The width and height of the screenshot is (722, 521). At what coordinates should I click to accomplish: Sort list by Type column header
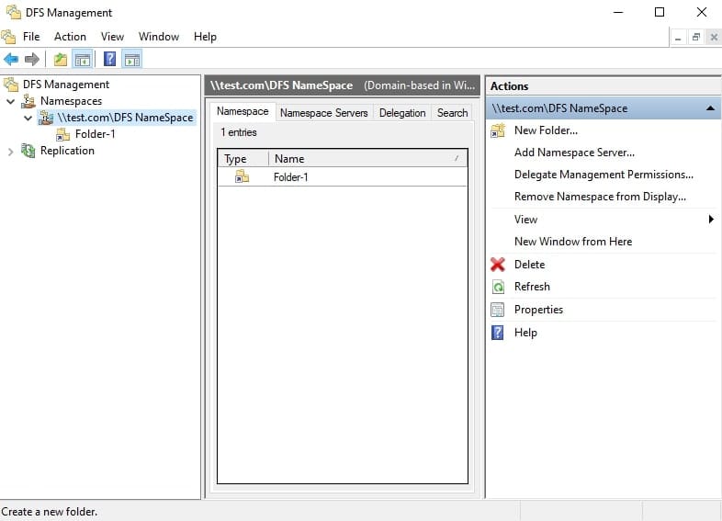click(243, 158)
